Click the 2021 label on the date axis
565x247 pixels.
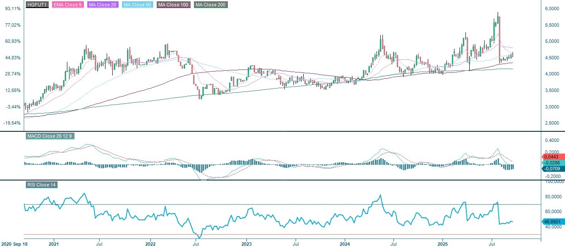(53, 244)
